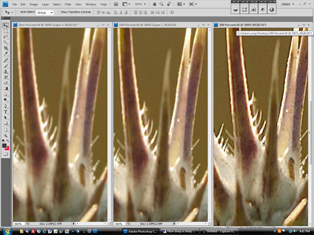
Task: Open the File menu
Action: [x=14, y=4]
